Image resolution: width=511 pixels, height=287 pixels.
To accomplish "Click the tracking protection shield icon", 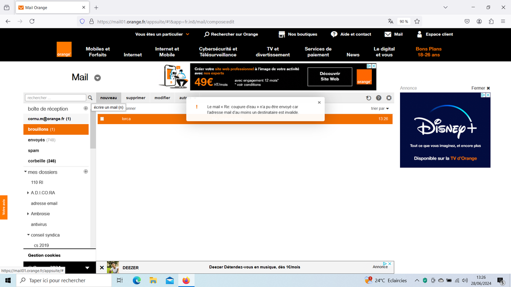I will pyautogui.click(x=82, y=21).
